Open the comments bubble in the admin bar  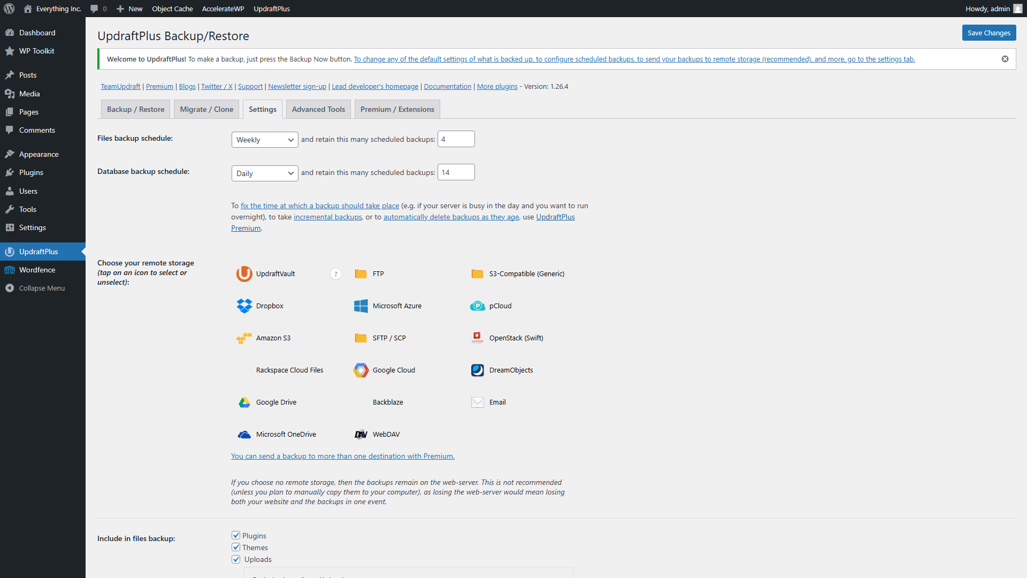click(98, 9)
